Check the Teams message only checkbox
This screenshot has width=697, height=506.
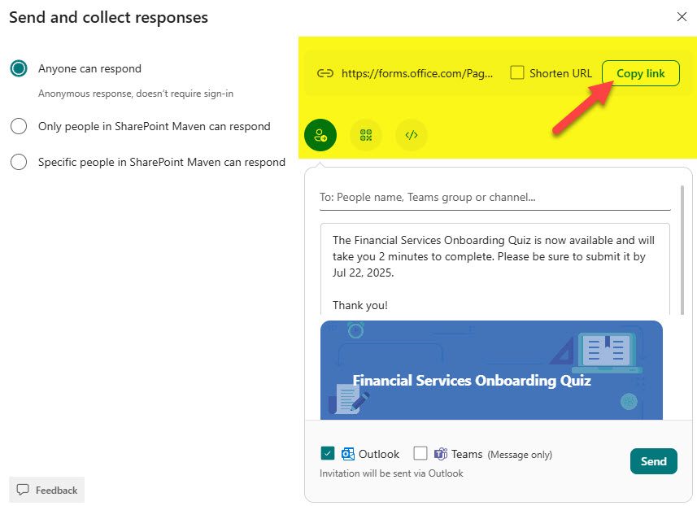pyautogui.click(x=420, y=454)
